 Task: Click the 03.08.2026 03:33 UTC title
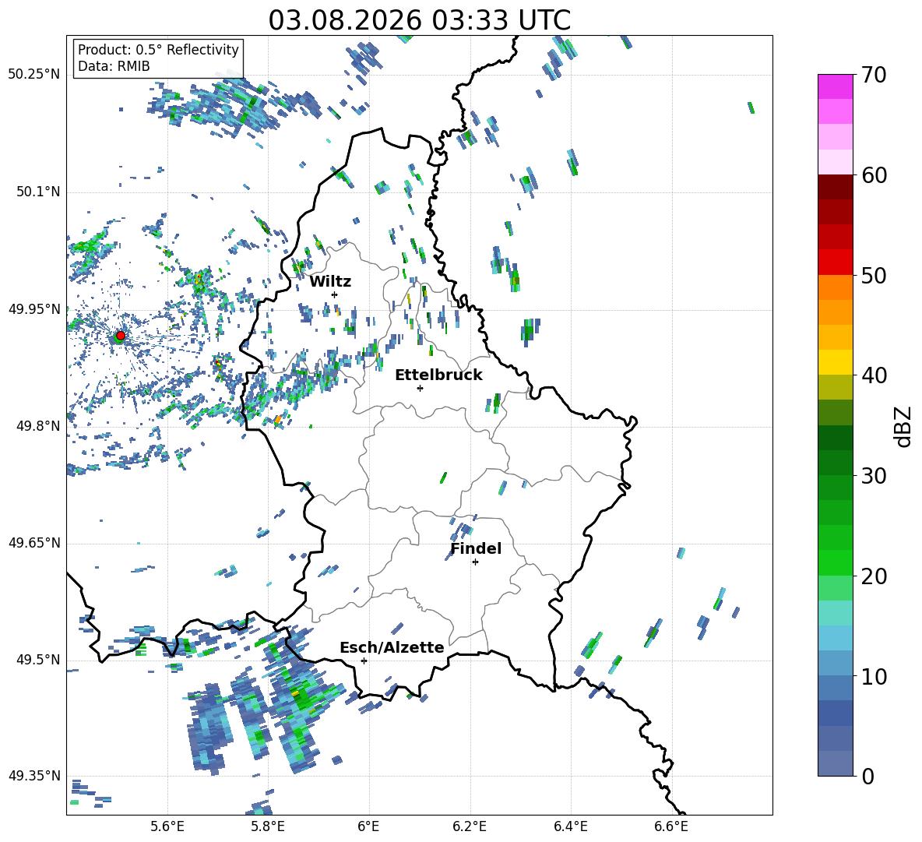coord(419,20)
